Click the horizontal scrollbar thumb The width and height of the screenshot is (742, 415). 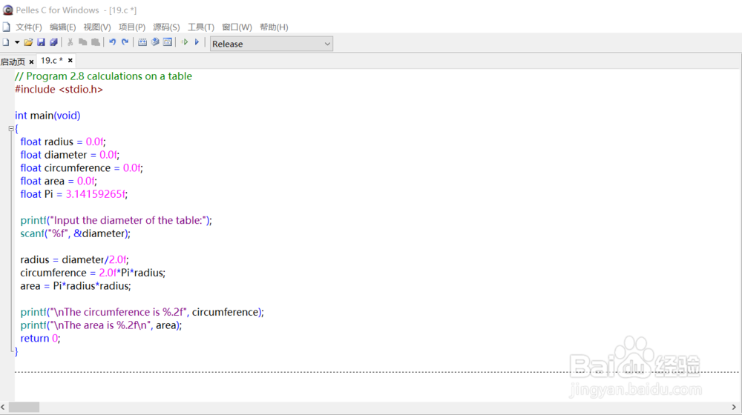(24, 407)
